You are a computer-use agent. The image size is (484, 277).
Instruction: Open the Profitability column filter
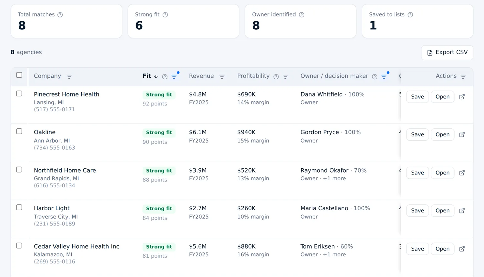(285, 76)
